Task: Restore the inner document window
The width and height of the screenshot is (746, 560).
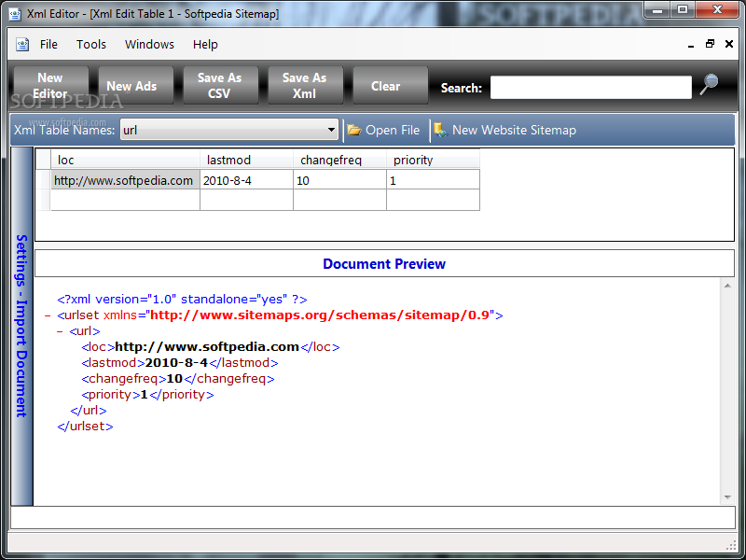Action: pyautogui.click(x=710, y=44)
